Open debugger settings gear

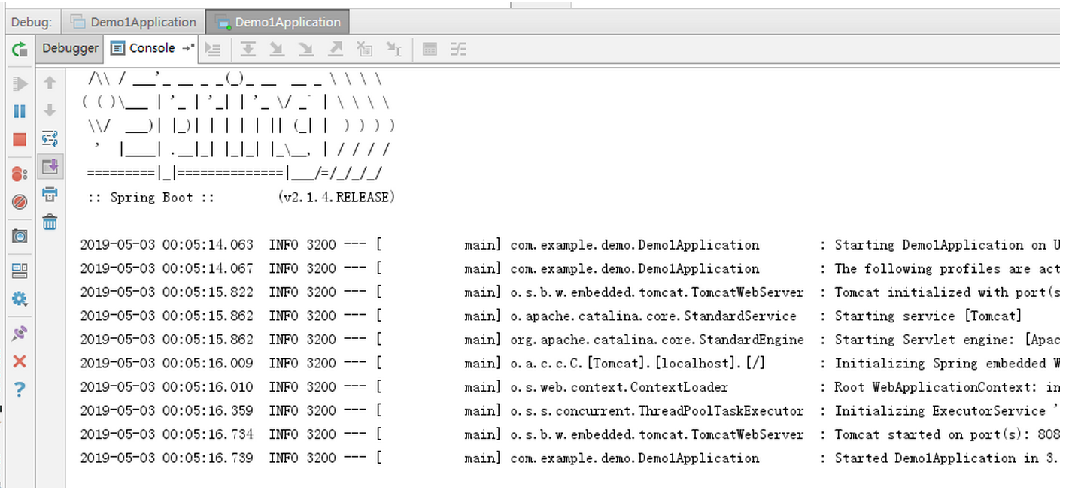pyautogui.click(x=20, y=299)
